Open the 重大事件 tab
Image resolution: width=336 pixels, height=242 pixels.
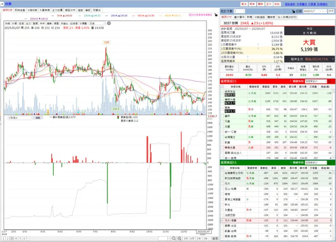click(239, 17)
